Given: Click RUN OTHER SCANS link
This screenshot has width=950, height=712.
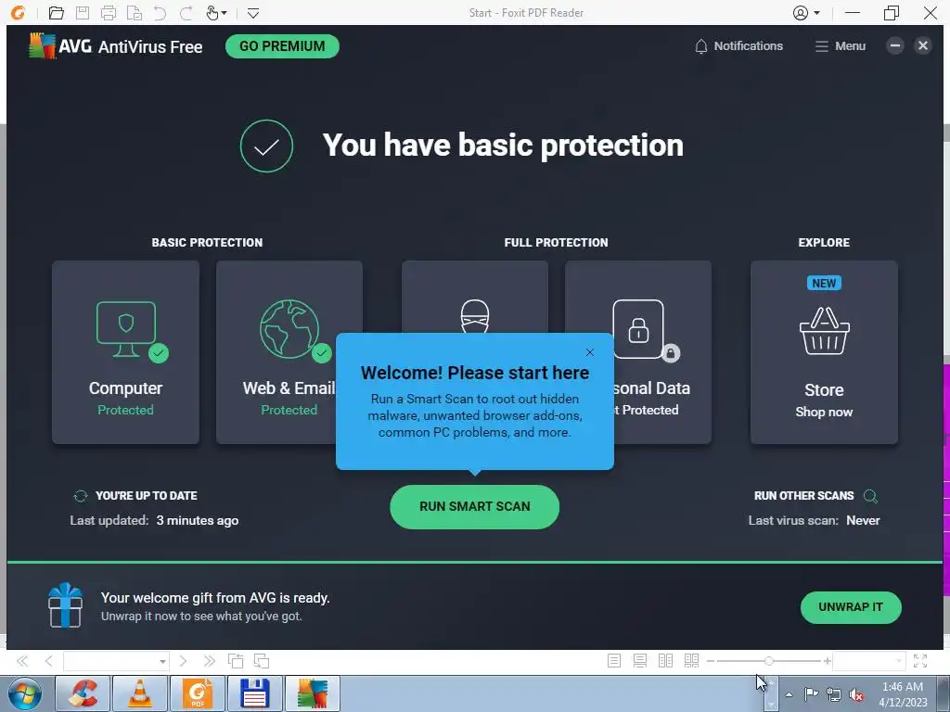Looking at the screenshot, I should 803,496.
